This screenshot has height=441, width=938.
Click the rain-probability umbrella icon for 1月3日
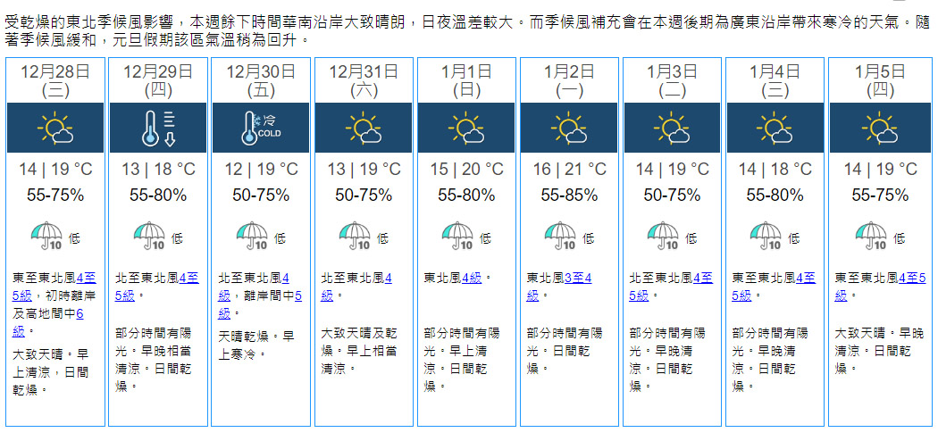666,237
